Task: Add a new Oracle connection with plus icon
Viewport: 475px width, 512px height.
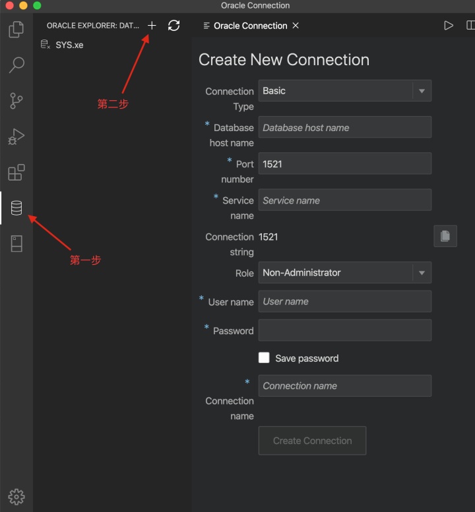Action: [x=152, y=26]
